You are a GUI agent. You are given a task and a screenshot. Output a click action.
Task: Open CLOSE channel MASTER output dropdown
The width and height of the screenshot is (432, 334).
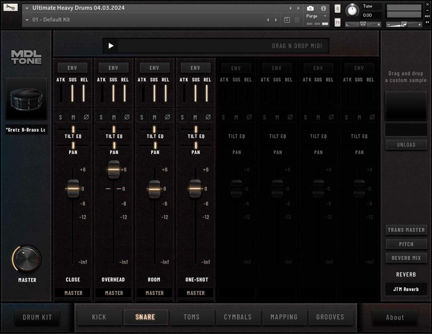pyautogui.click(x=73, y=293)
